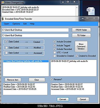The height and width of the screenshot is (108, 100).
Task: Click the TO Folder button
Action: tap(81, 35)
